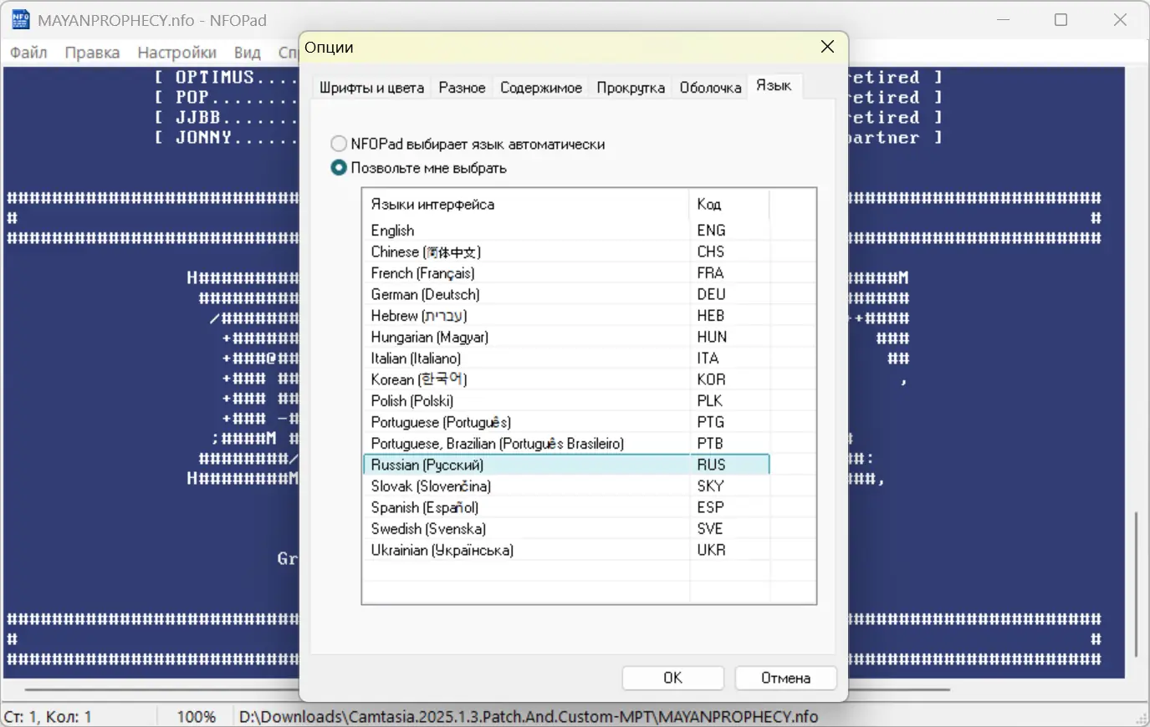The height and width of the screenshot is (727, 1150).
Task: Select French (Français) row
Action: (566, 273)
